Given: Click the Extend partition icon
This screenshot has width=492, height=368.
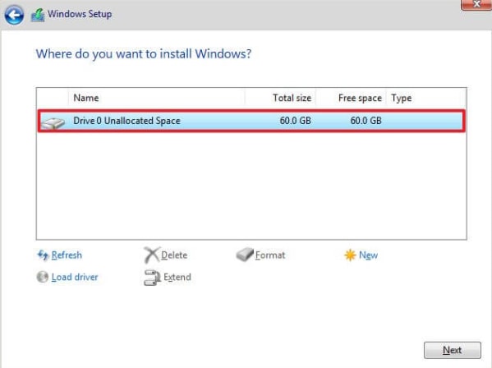Looking at the screenshot, I should (x=152, y=278).
